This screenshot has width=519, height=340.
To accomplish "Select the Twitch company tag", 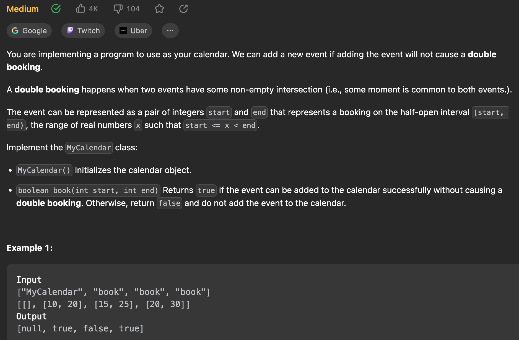I will 83,30.
